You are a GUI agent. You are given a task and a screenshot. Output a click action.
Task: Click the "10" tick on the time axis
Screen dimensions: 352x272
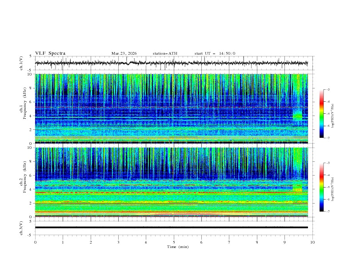pos(312,242)
